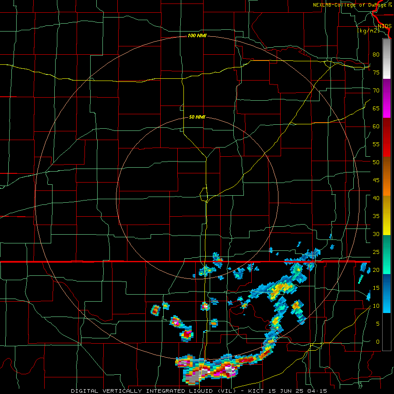Select the 60 value on the scale
Image resolution: width=394 pixels, height=394 pixels.
pos(376,127)
